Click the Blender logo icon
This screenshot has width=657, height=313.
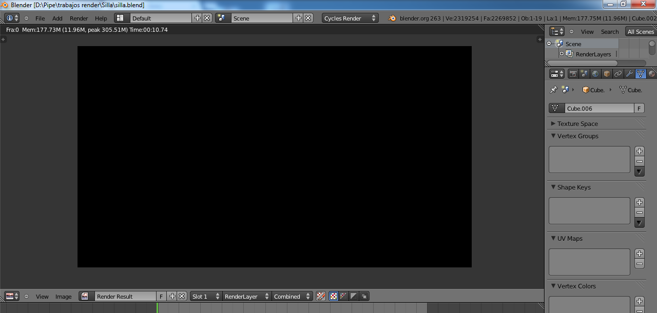392,18
